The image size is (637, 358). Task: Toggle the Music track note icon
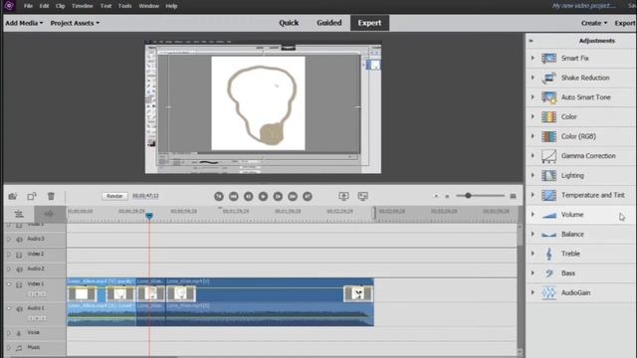click(19, 348)
